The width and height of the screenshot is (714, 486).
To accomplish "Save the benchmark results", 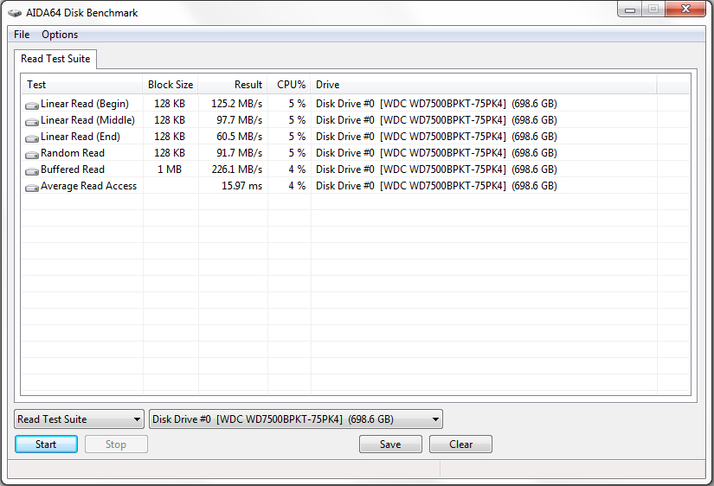I will click(x=390, y=444).
